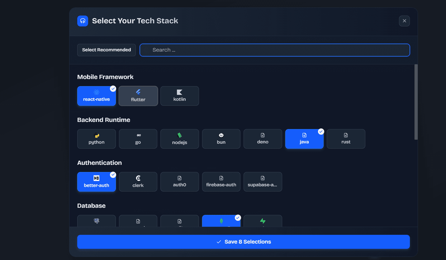Viewport: 446px width, 260px height.
Task: Select the Node.js runtime icon
Action: coord(179,139)
